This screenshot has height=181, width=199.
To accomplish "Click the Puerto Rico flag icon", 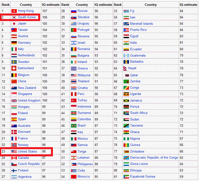I will click(126, 30).
